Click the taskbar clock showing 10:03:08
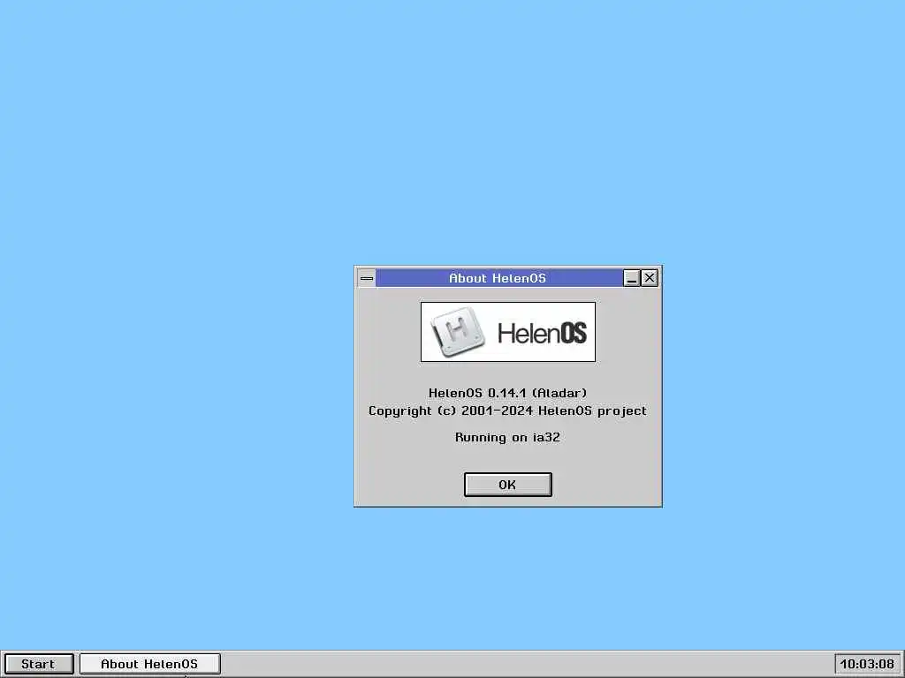The width and height of the screenshot is (905, 678). (x=867, y=664)
